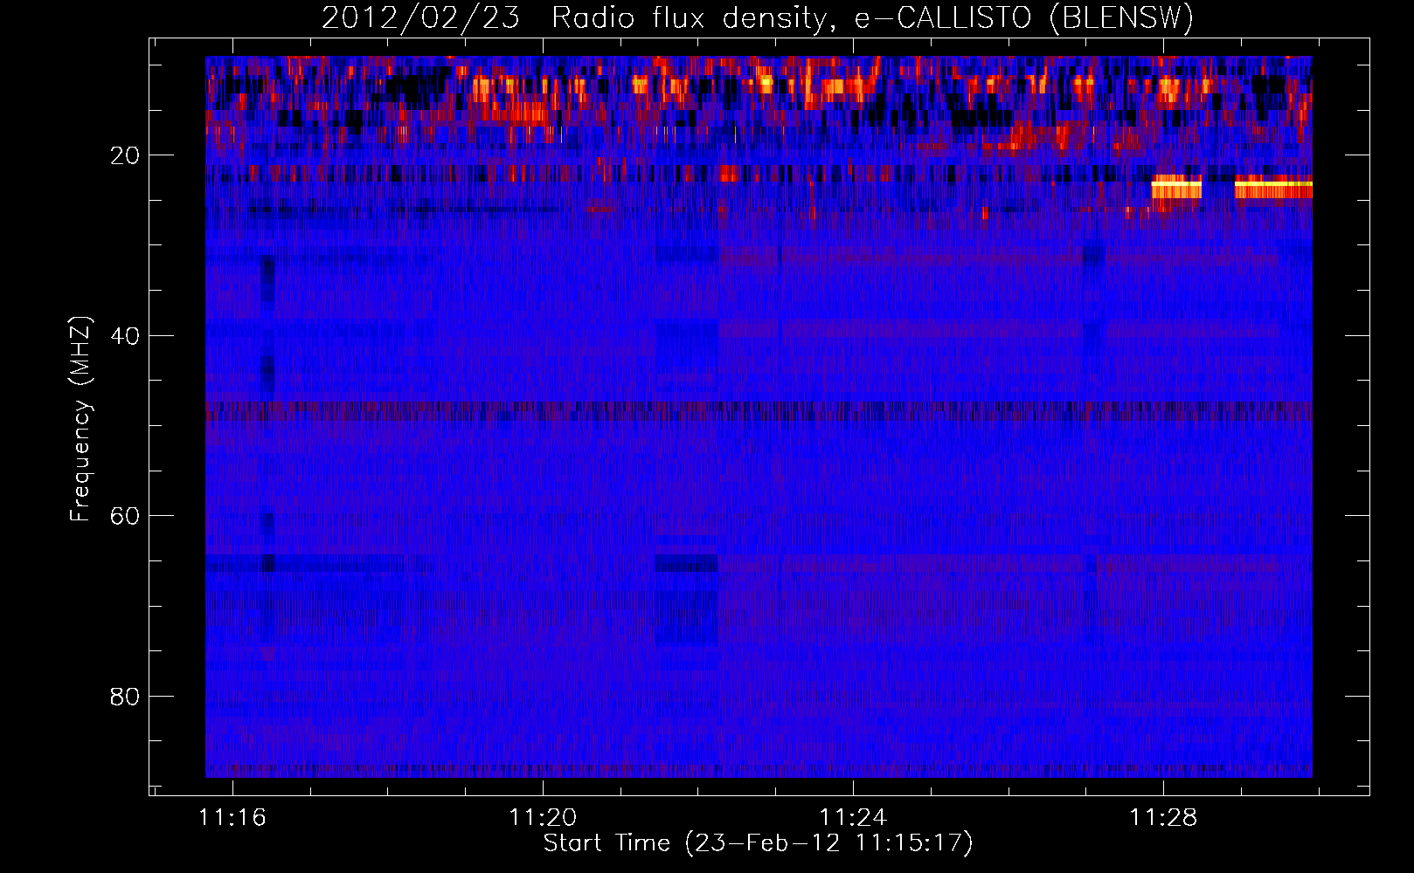This screenshot has height=873, width=1414.
Task: Click the 80 frequency tick label
Action: [125, 697]
